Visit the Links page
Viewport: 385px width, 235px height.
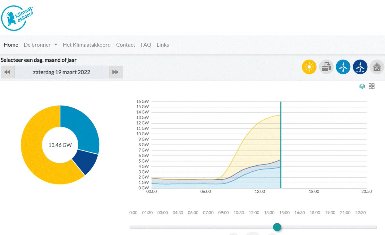163,45
